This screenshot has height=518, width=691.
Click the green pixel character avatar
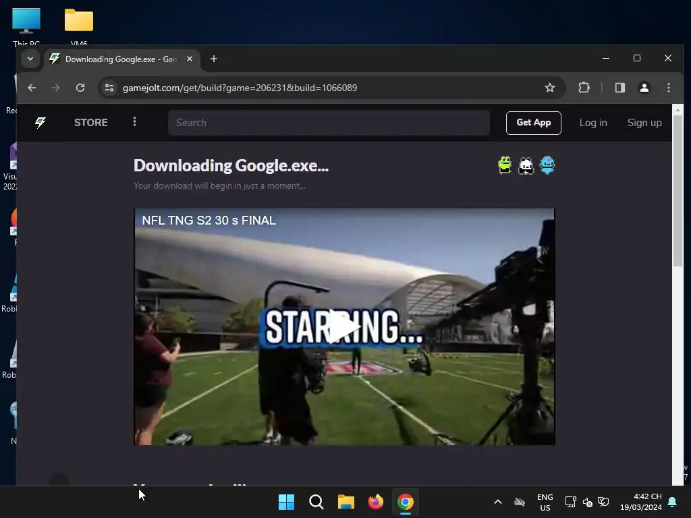tap(505, 165)
